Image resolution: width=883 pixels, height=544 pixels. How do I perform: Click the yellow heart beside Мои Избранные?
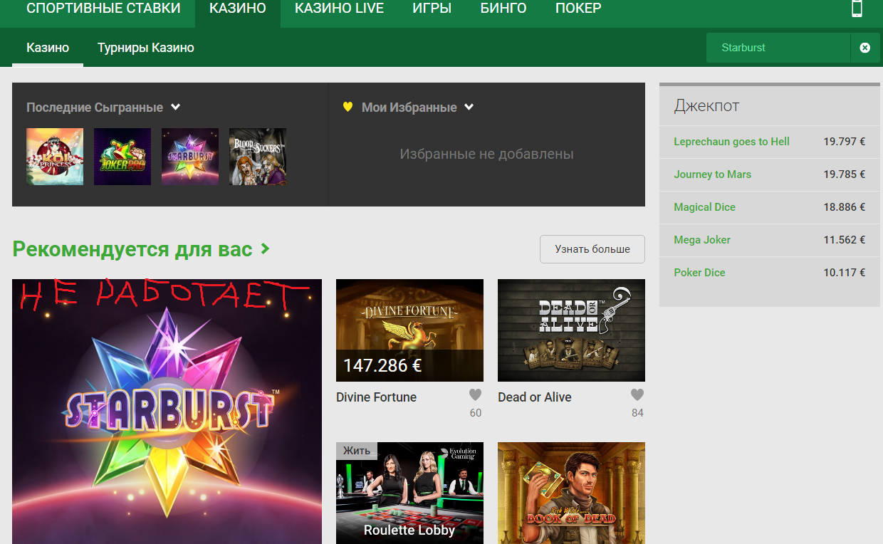point(348,108)
